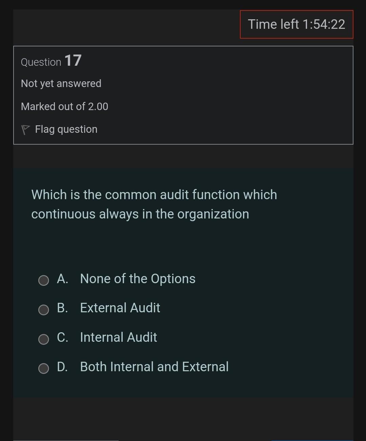Select radio button for option A
This screenshot has width=366, height=441.
coord(43,280)
